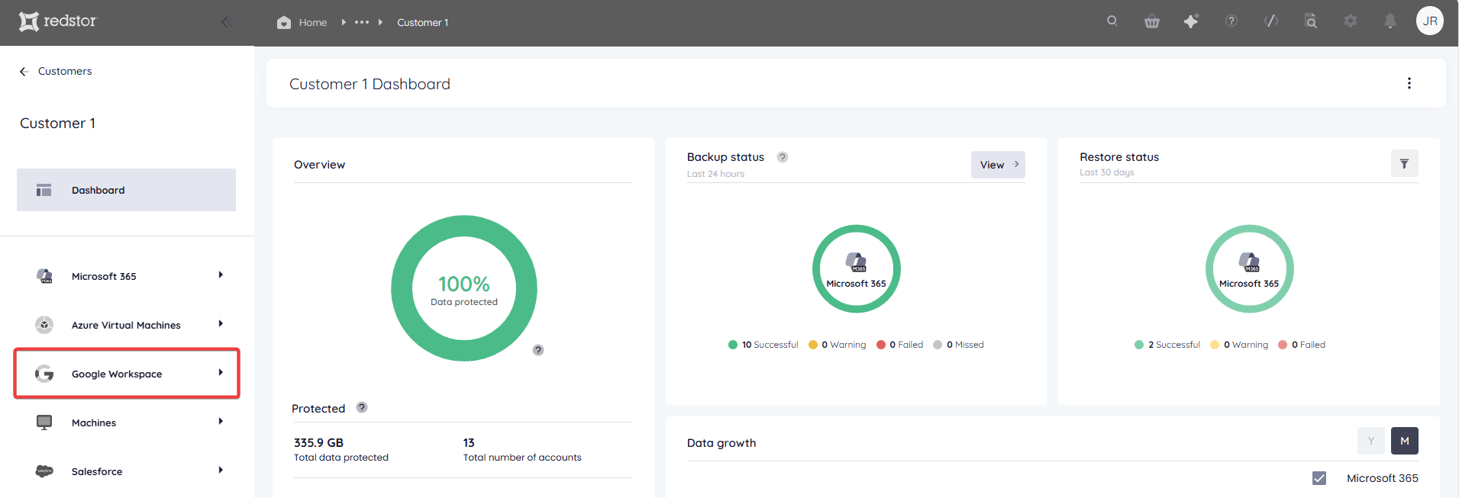Image resolution: width=1459 pixels, height=498 pixels.
Task: Click the Microsoft 365 sidebar icon
Action: click(44, 276)
